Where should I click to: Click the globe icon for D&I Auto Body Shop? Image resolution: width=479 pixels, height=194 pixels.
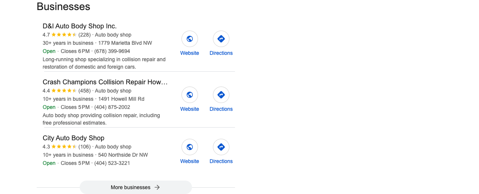(x=190, y=39)
